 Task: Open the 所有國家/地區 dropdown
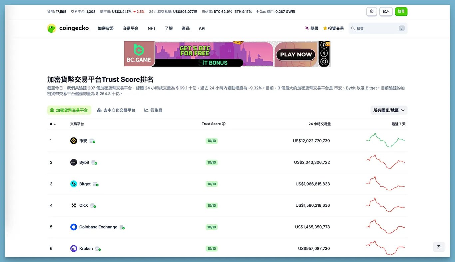(389, 110)
